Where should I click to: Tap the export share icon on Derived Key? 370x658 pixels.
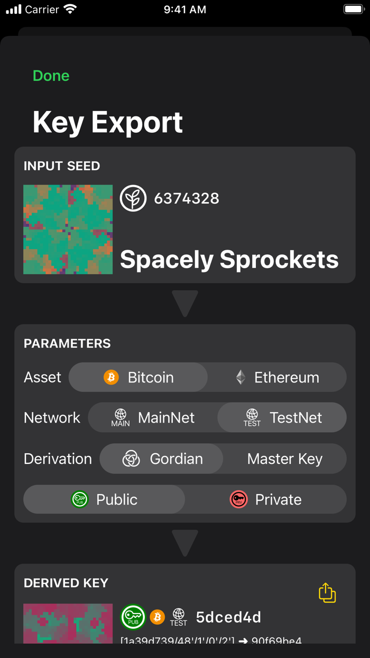click(x=327, y=593)
